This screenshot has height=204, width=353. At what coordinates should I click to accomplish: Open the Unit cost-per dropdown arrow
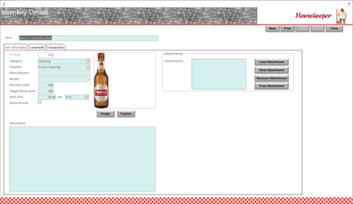86,97
